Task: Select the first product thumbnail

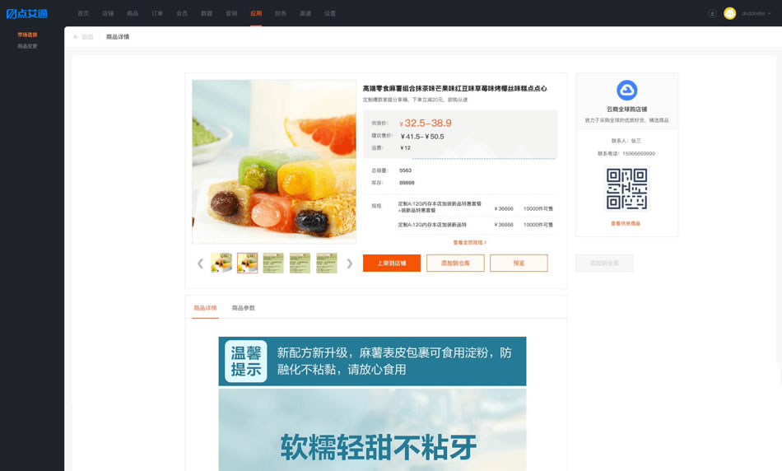Action: tap(221, 263)
